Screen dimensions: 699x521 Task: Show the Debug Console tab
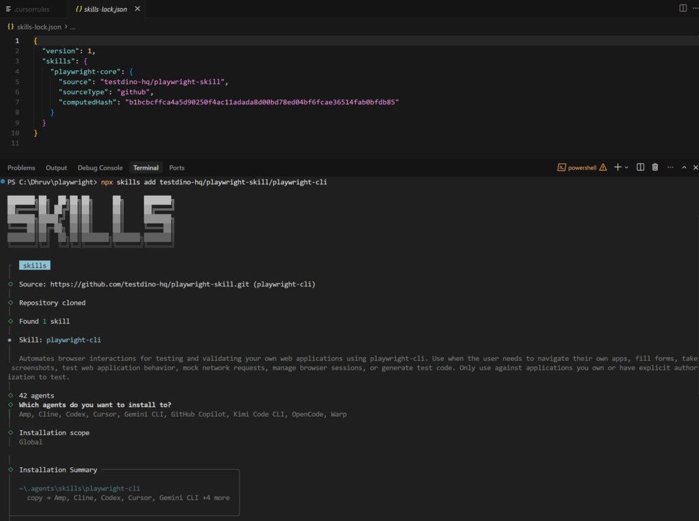(x=100, y=168)
